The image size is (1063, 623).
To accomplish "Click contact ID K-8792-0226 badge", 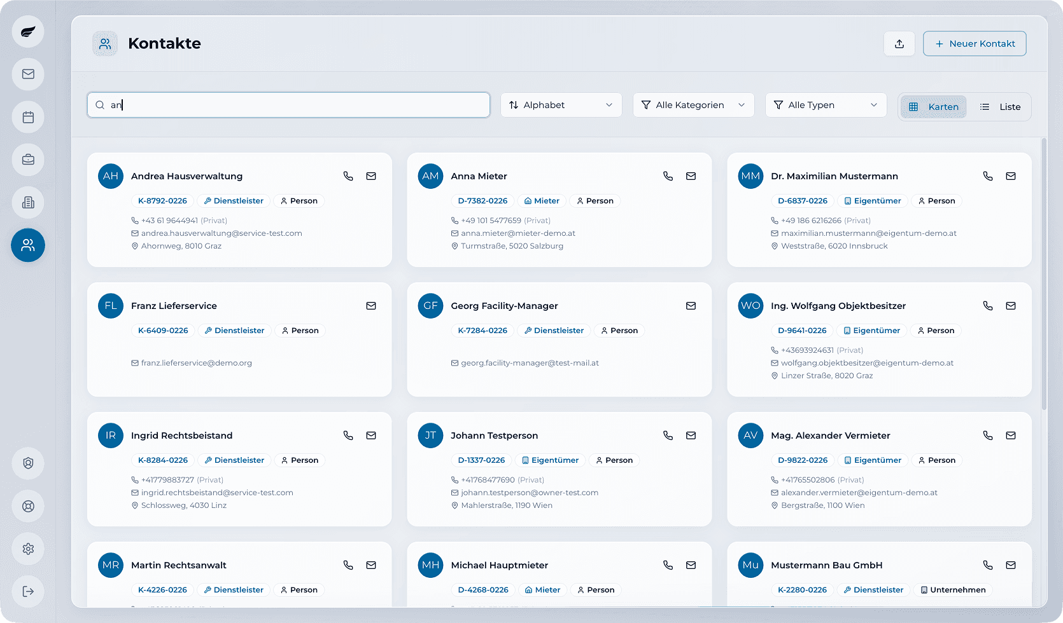I will click(162, 201).
